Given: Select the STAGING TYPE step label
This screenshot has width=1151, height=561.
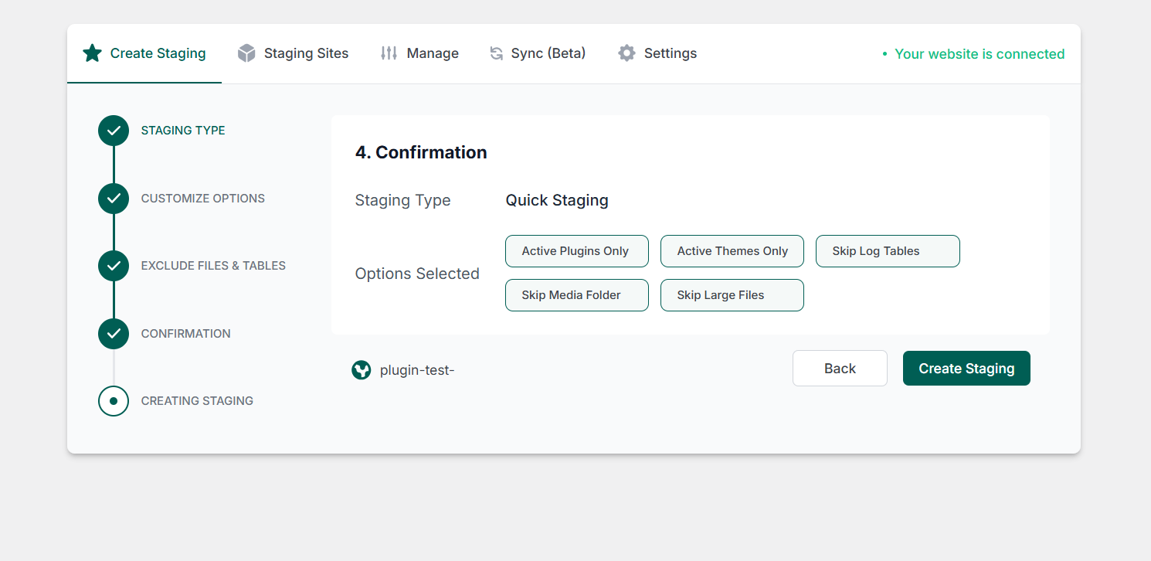Looking at the screenshot, I should (x=183, y=131).
